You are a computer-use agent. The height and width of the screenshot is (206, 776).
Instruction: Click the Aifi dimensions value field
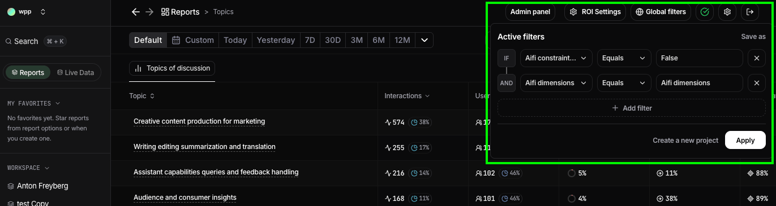click(700, 83)
